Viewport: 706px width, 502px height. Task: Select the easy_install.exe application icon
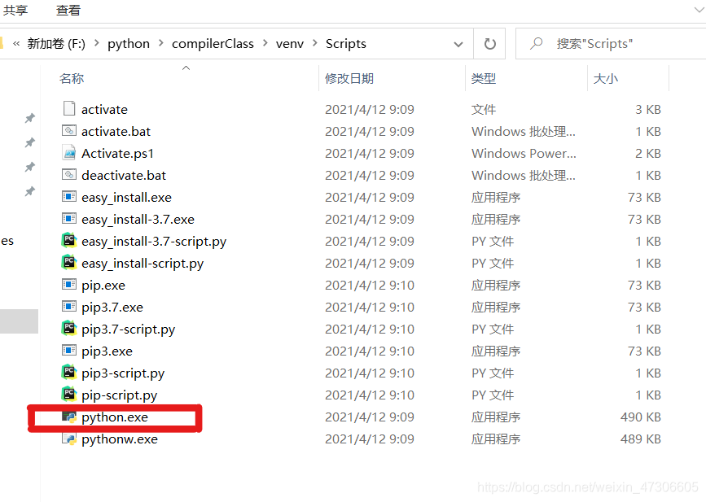pyautogui.click(x=68, y=197)
